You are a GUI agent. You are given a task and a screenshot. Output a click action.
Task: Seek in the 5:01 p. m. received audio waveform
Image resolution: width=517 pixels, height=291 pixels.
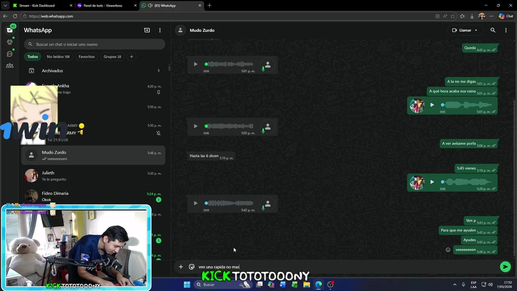229,64
